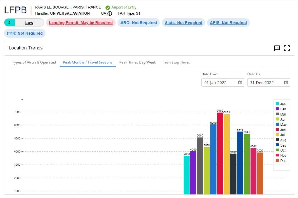Click the Low risk level button
Viewport: 298px width, 198px height.
(29, 23)
